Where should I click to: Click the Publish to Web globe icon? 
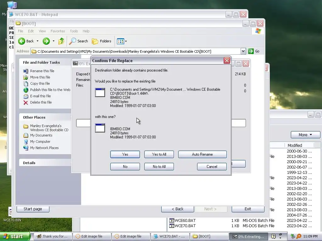click(x=26, y=90)
